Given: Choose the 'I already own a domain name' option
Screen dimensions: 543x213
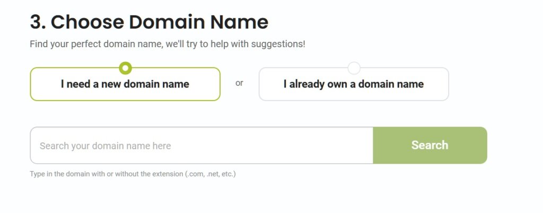Looking at the screenshot, I should (x=354, y=84).
